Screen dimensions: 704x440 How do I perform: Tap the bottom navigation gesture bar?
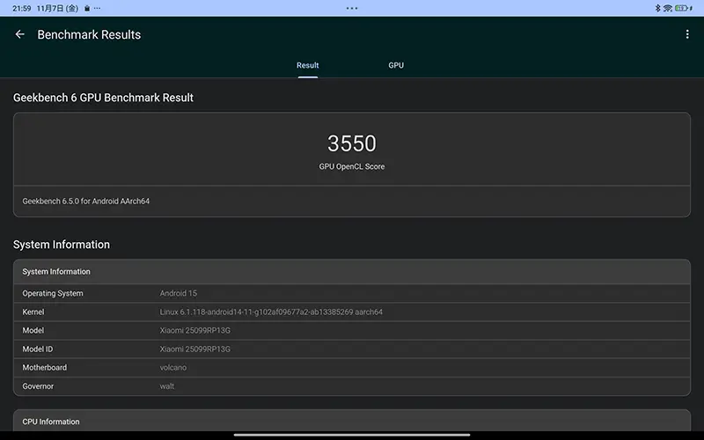[x=352, y=435]
